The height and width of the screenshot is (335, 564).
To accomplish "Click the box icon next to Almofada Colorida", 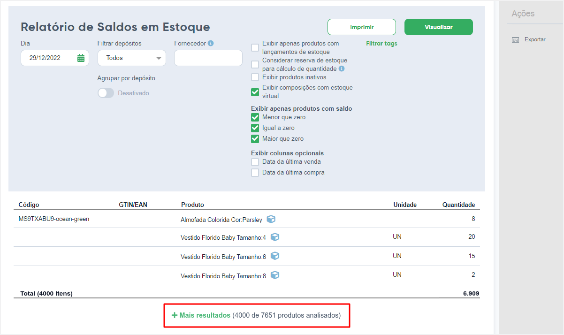I will pos(271,219).
